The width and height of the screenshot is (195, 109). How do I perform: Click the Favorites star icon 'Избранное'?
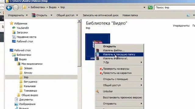tap(12, 23)
